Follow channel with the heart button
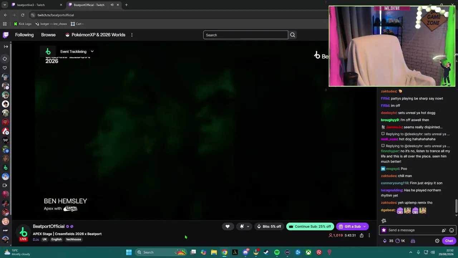 pyautogui.click(x=228, y=226)
